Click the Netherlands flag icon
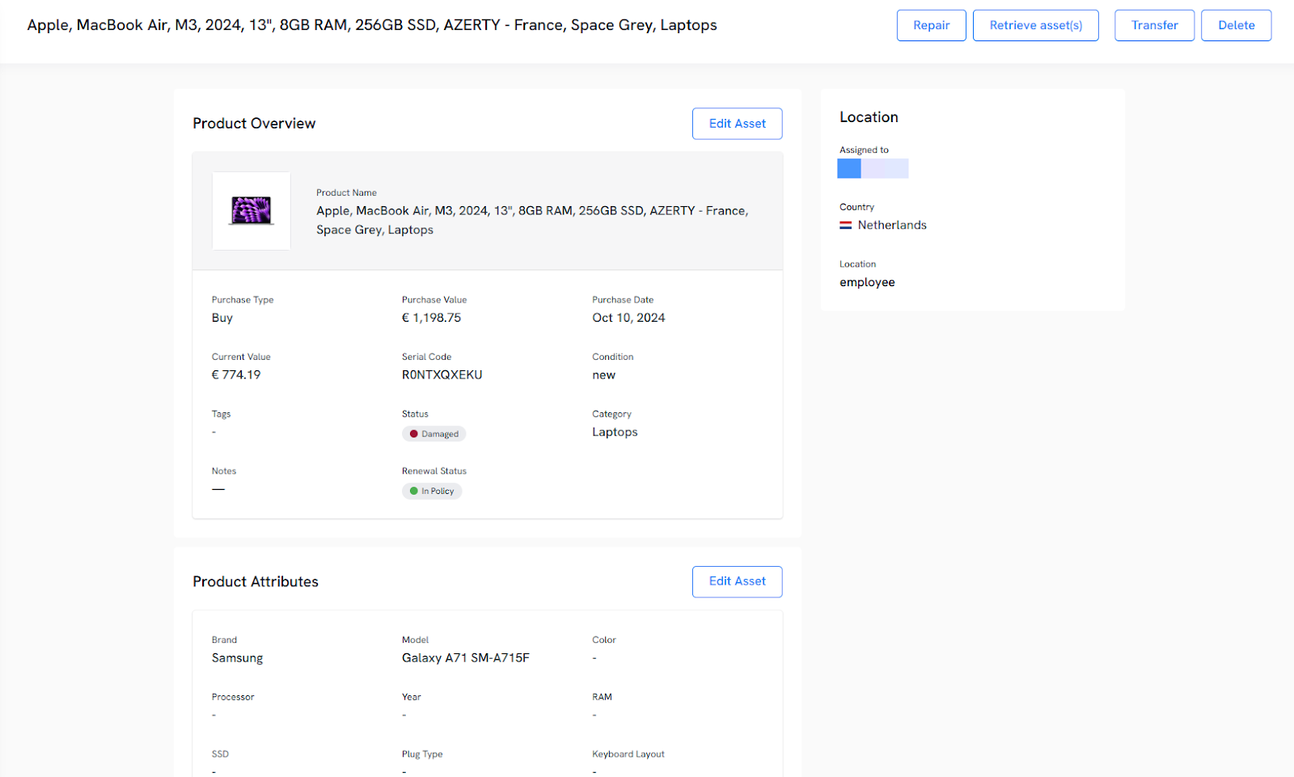 [x=845, y=226]
